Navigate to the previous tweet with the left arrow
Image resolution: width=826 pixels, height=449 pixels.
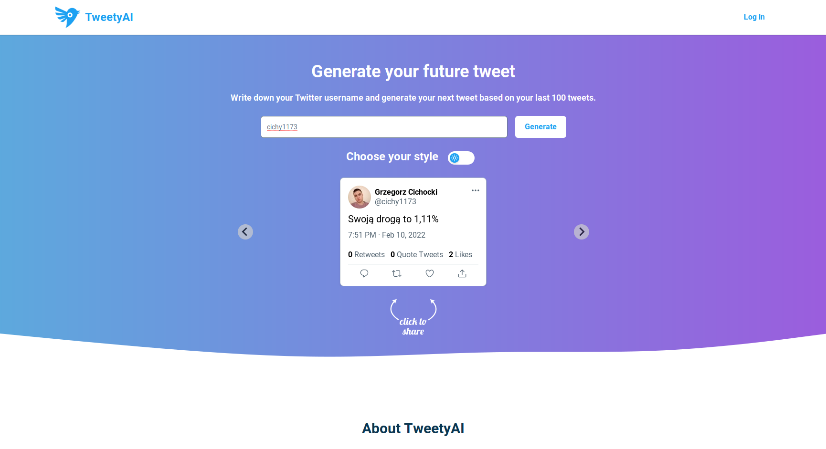coord(245,232)
